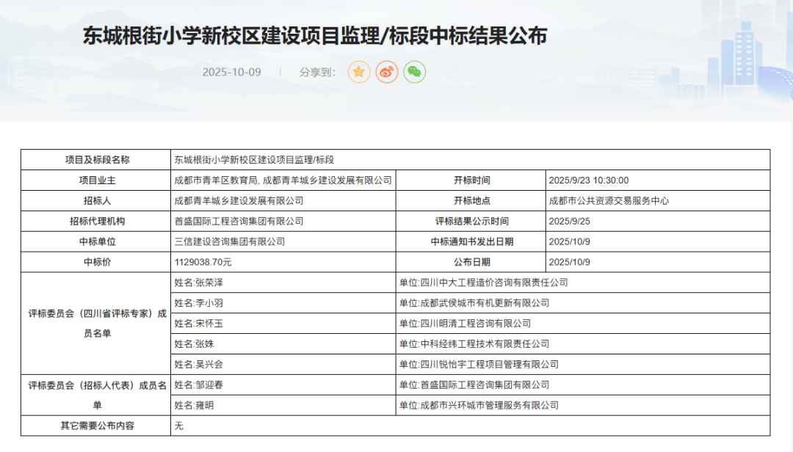Share to WeChat using the green icon
Screen dimensions: 793x452
point(414,72)
